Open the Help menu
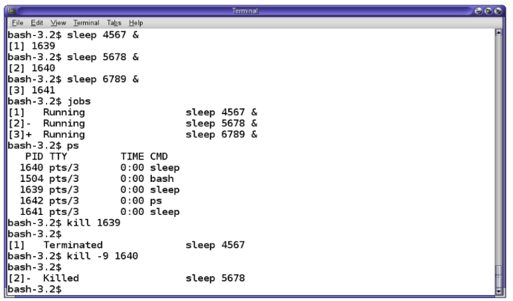This screenshot has height=301, width=513. (x=135, y=23)
